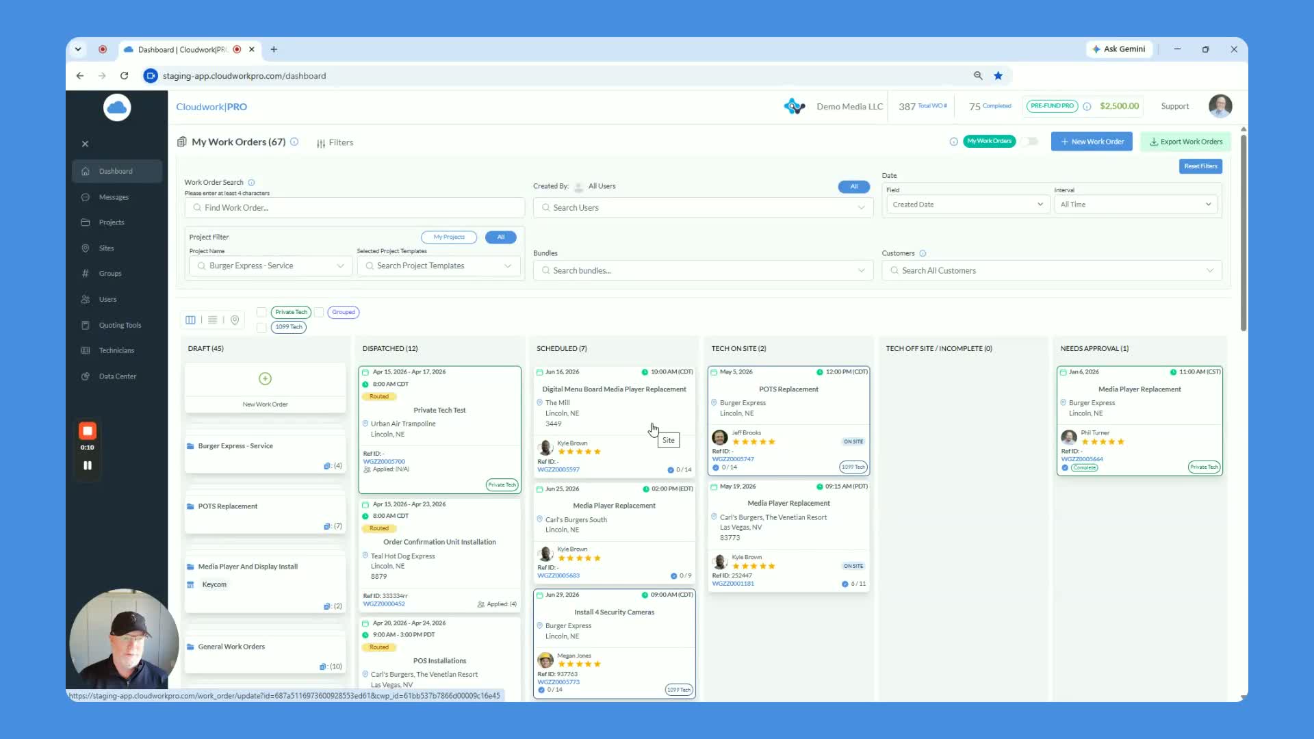Screen dimensions: 1314x739
Task: Open Sites in sidebar
Action: tap(106, 248)
